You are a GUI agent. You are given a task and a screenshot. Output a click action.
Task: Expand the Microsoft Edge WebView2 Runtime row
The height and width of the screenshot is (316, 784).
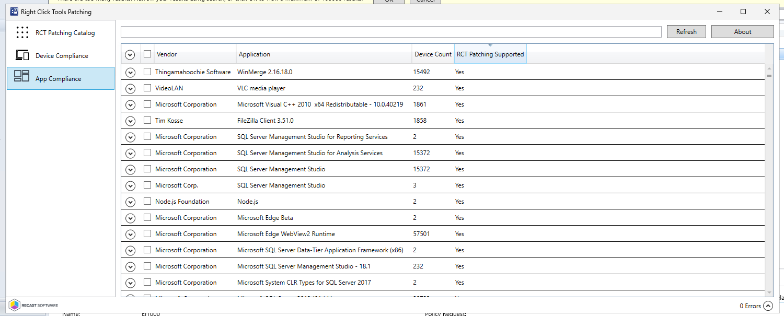tap(130, 235)
